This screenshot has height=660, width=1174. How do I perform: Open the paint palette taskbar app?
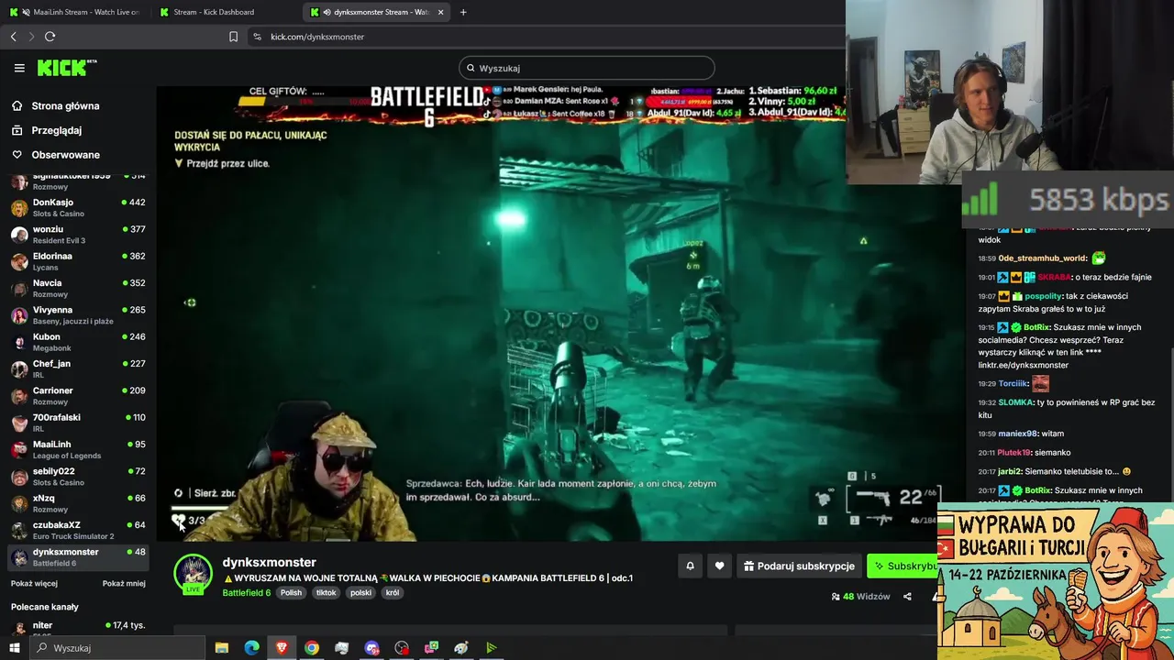(x=461, y=648)
